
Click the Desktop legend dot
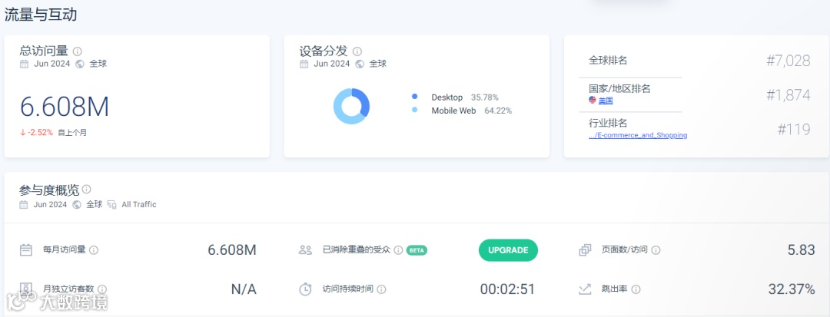414,97
